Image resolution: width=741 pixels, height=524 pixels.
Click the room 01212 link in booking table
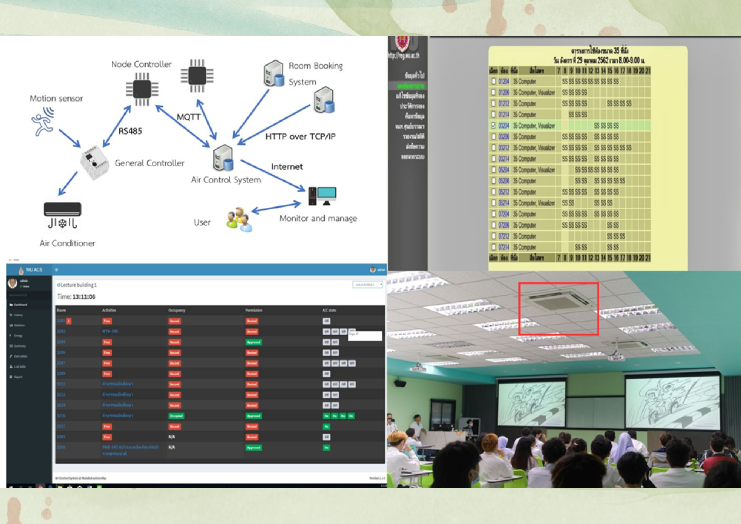coord(504,103)
